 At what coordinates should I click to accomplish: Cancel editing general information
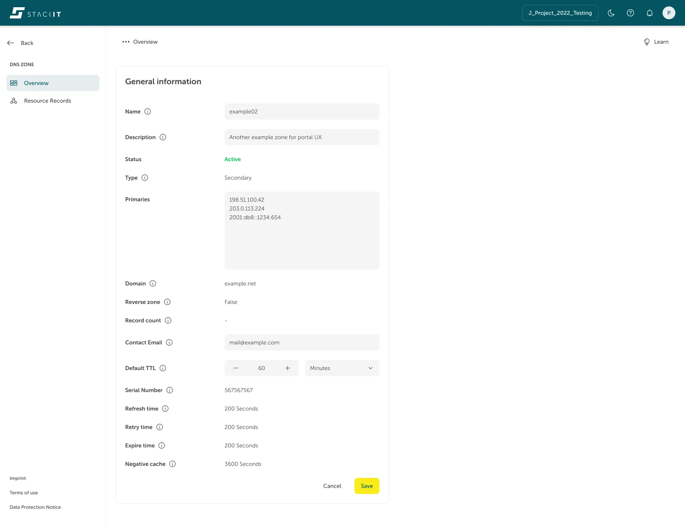tap(332, 486)
